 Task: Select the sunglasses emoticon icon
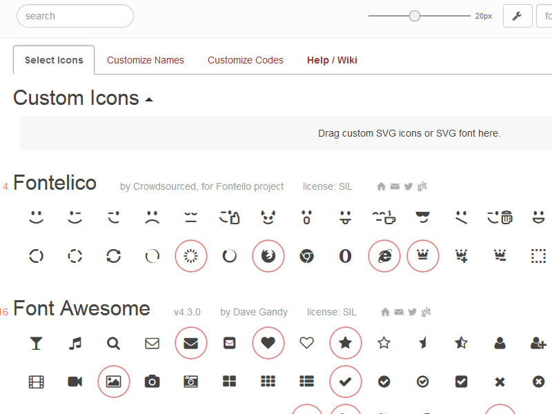[x=423, y=218]
